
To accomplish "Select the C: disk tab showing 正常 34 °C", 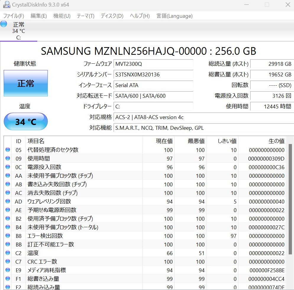I will click(19, 31).
